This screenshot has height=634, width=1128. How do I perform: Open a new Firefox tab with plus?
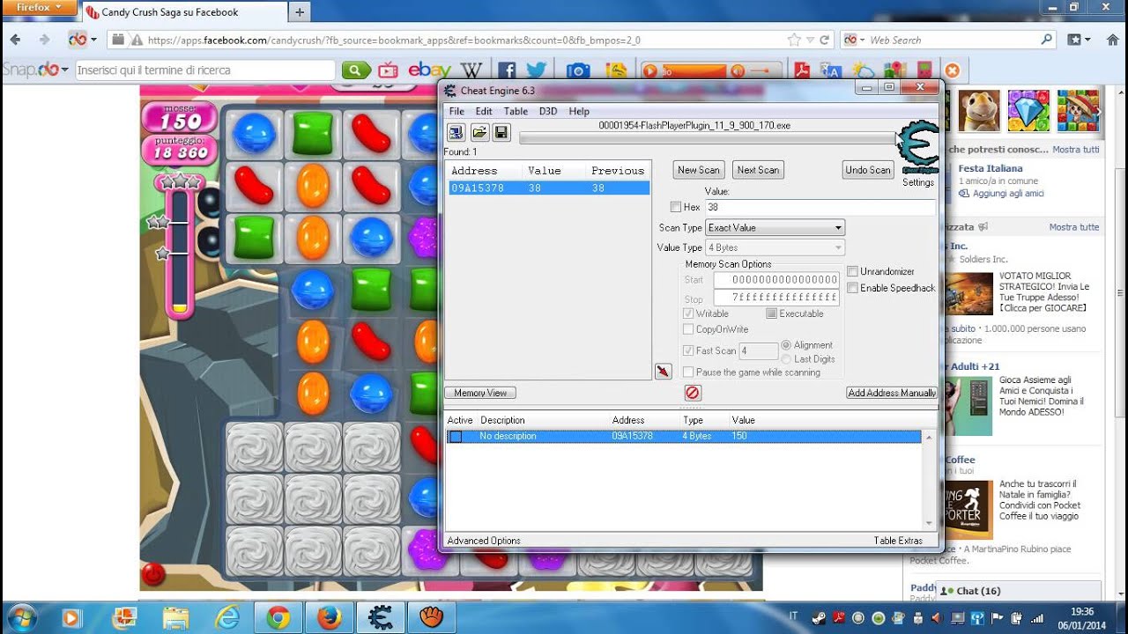300,12
